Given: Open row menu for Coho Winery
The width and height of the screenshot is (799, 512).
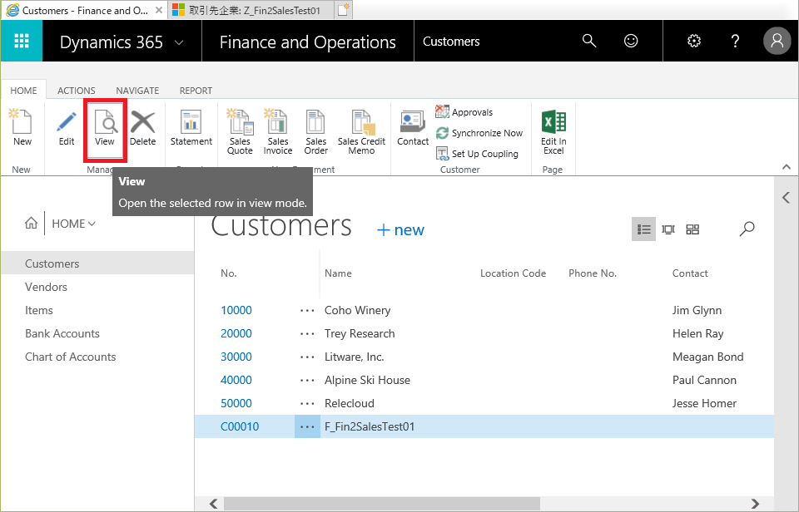Looking at the screenshot, I should 307,311.
